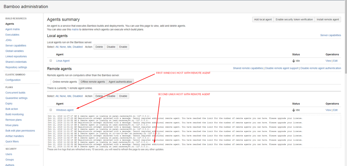Click Enable in Remote agents actions
Screen dimensions: 347x166
123,96
